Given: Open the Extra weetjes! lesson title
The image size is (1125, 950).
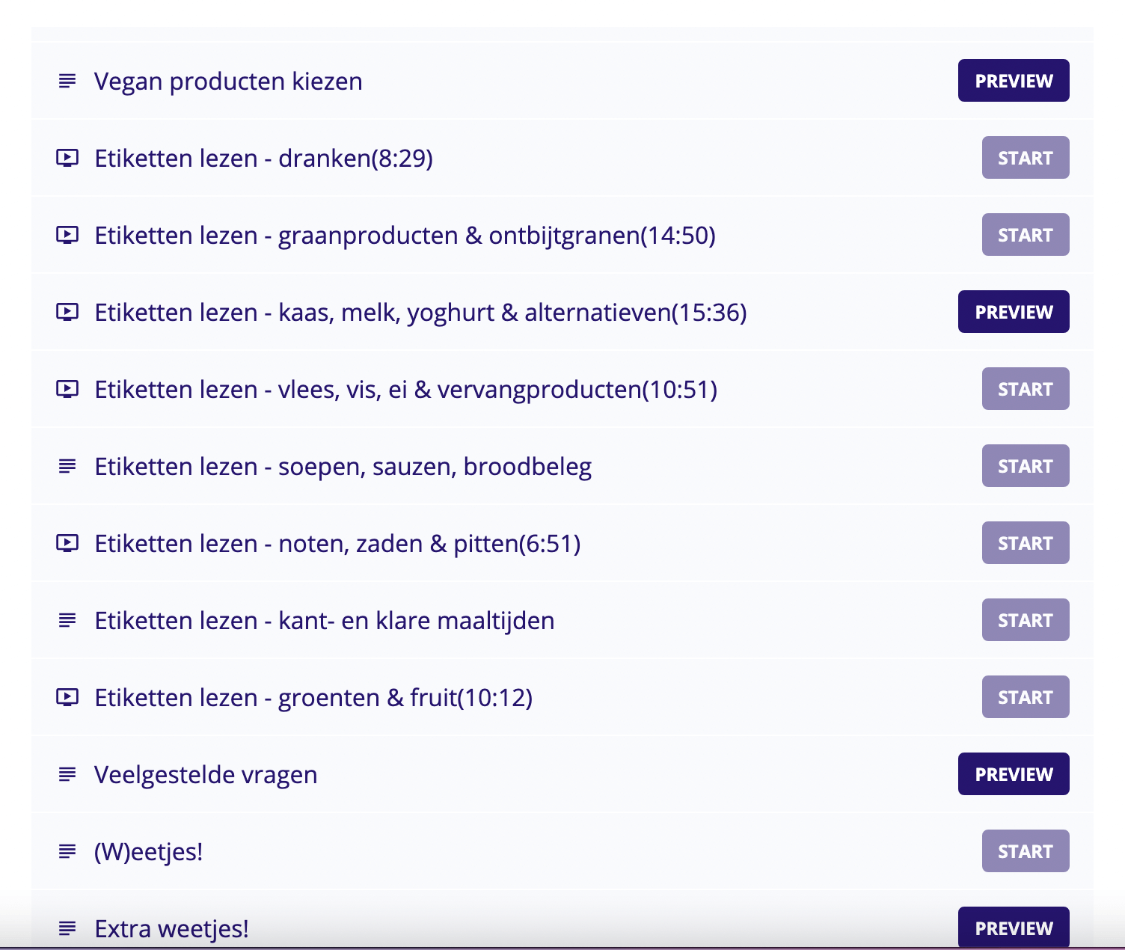Looking at the screenshot, I should coord(171,928).
